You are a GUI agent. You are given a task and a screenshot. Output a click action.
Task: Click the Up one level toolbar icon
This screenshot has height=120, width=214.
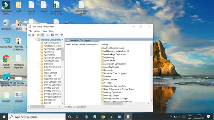tap(38, 35)
